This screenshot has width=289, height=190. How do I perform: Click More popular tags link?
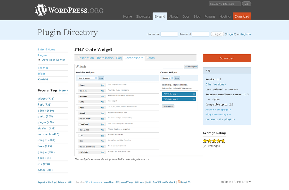pyautogui.click(x=64, y=91)
